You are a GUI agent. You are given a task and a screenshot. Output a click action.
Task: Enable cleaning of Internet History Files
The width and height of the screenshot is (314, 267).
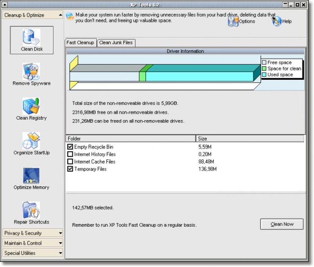click(x=70, y=154)
